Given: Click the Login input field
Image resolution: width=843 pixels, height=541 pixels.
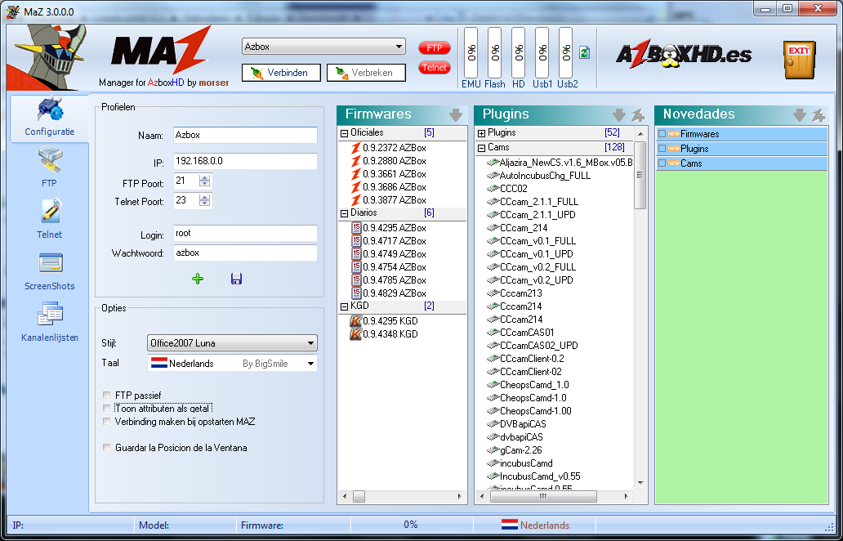Looking at the screenshot, I should pos(245,234).
